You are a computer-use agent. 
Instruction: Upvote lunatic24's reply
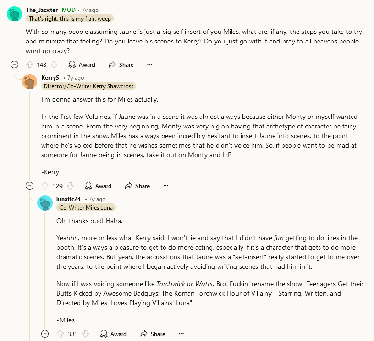click(60, 334)
